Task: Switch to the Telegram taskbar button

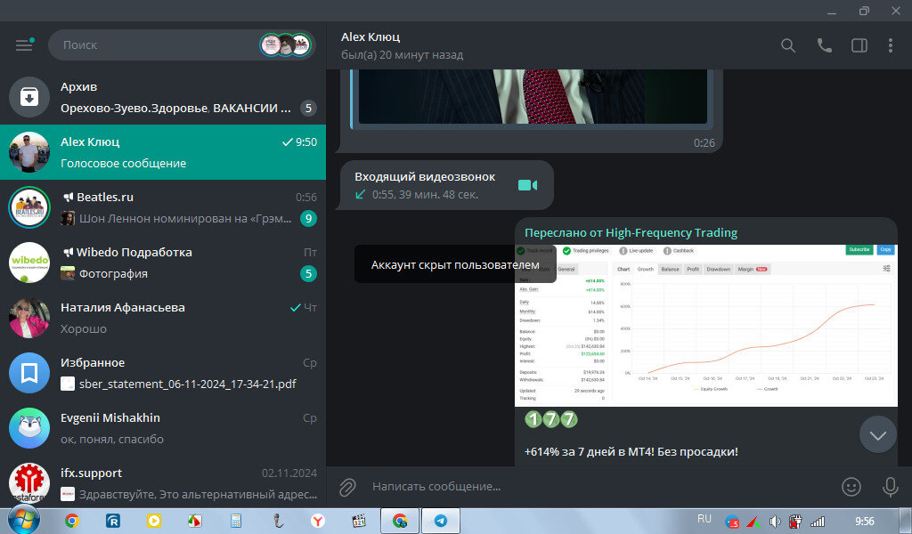Action: [x=441, y=521]
